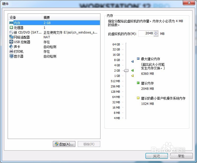197x163 pixels.
Task: Click the 64 MB slider scale label
Action: point(116,97)
